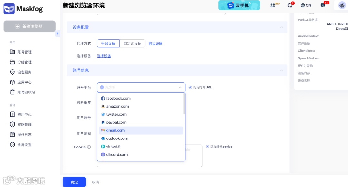Click 设备名称 in the right panel
Screen dimensions: 348x187
pyautogui.click(x=304, y=81)
